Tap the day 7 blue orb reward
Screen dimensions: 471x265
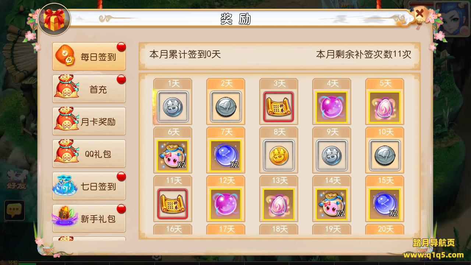(x=226, y=156)
